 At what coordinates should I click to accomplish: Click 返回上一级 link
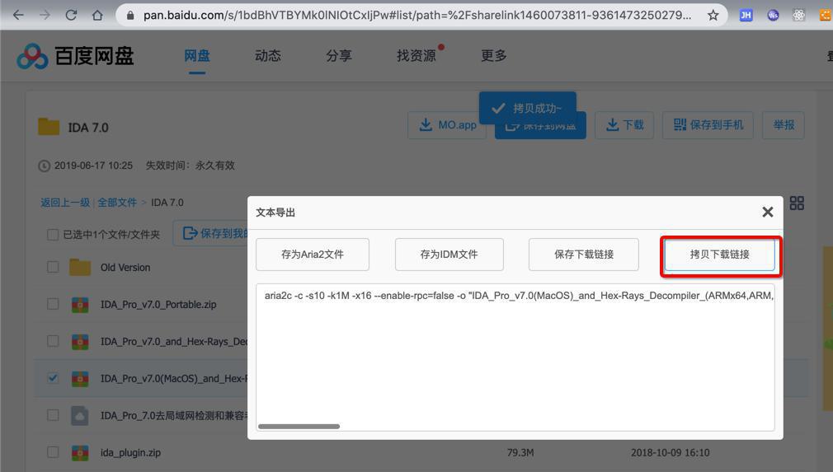pos(65,203)
